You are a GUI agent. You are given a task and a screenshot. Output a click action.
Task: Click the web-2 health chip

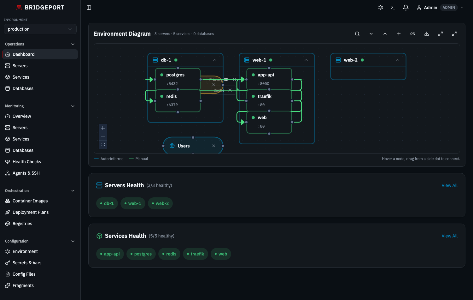[160, 203]
